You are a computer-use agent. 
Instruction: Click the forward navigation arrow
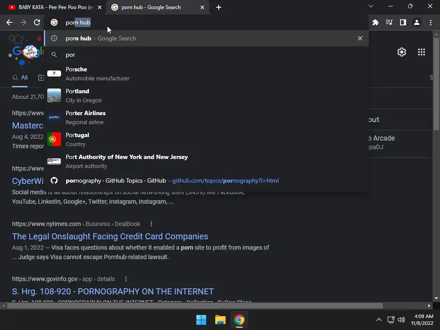(23, 22)
